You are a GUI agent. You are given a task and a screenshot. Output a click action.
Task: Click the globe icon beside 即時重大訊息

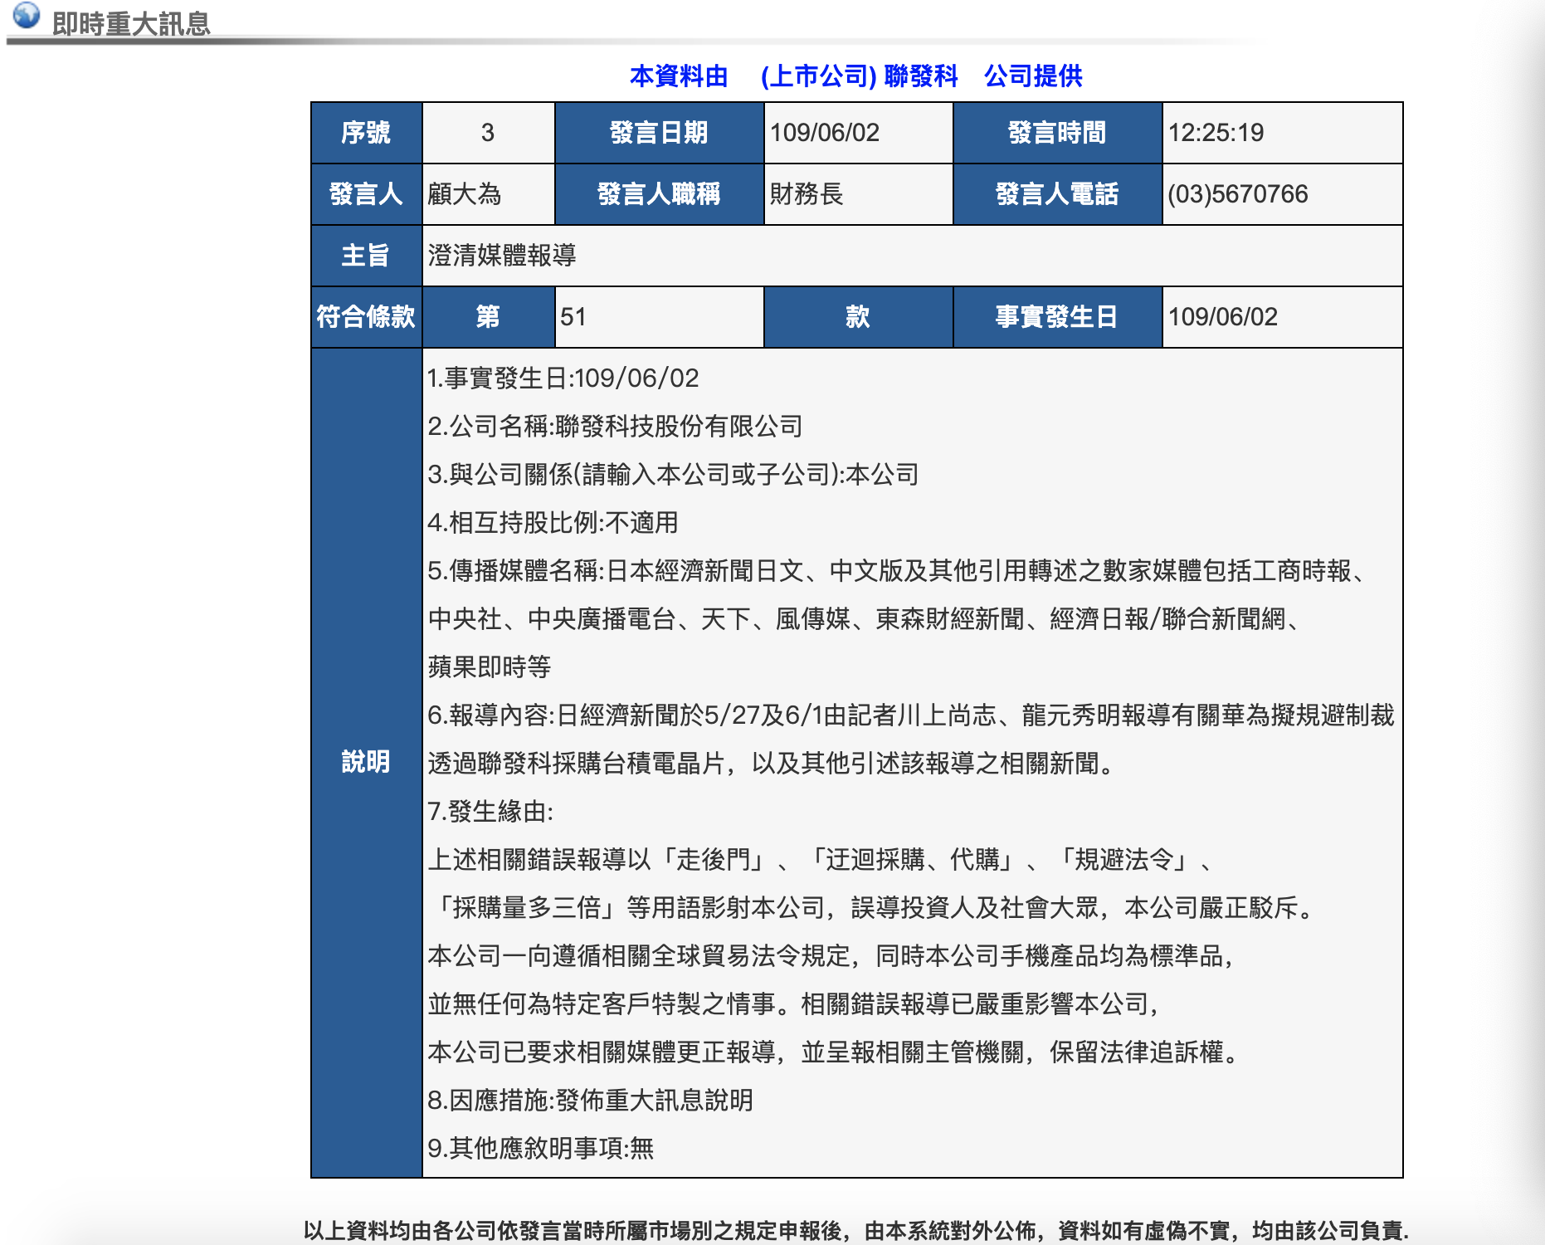tap(27, 15)
